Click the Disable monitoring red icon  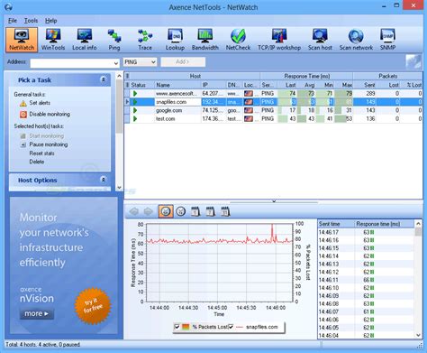[x=23, y=115]
